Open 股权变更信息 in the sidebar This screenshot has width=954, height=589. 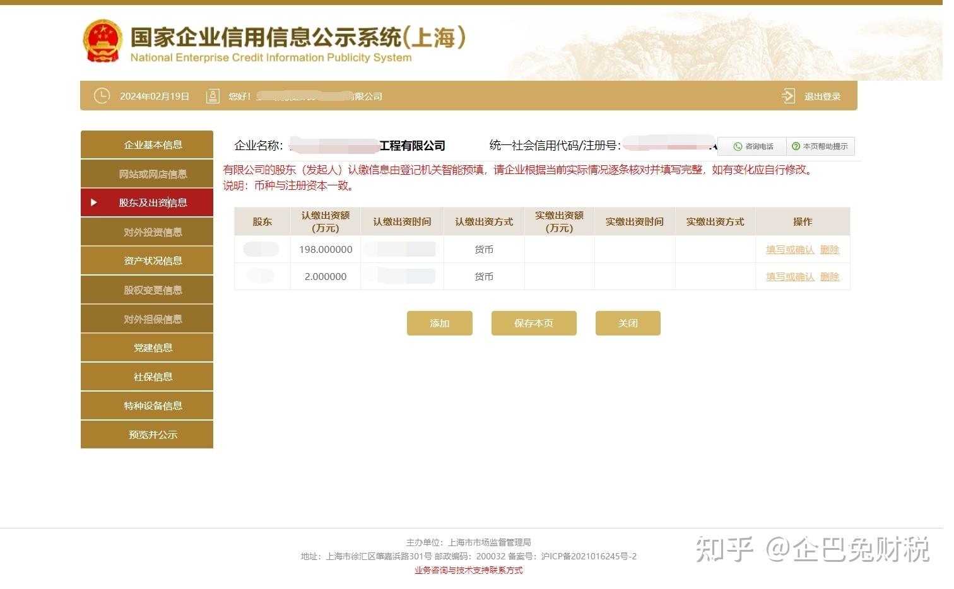tap(147, 290)
